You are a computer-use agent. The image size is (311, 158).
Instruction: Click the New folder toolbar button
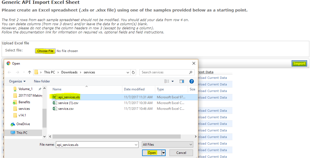point(42,81)
